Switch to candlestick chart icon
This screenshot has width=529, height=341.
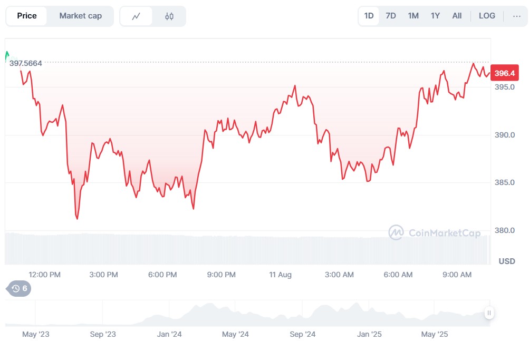pos(169,16)
